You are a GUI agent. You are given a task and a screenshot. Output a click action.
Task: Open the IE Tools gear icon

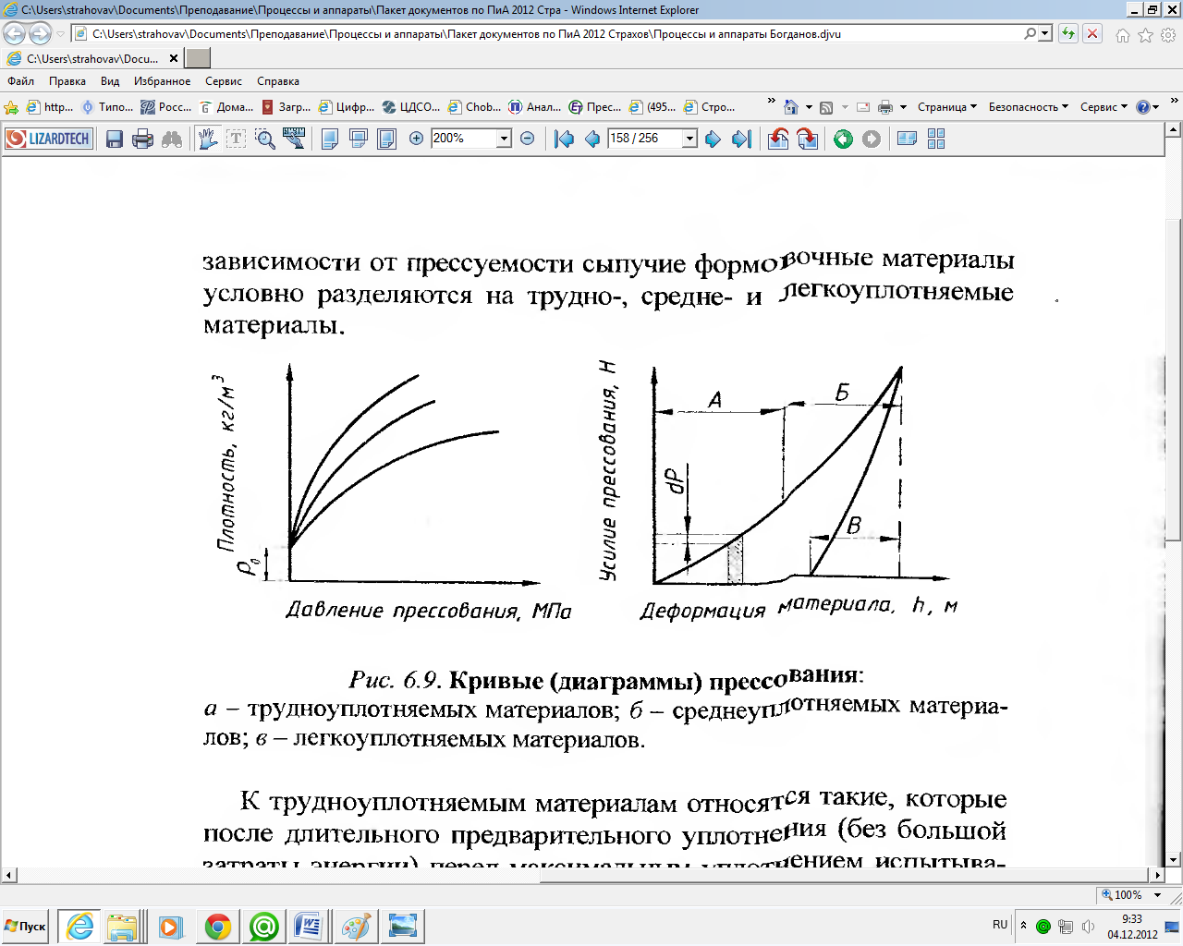1168,35
